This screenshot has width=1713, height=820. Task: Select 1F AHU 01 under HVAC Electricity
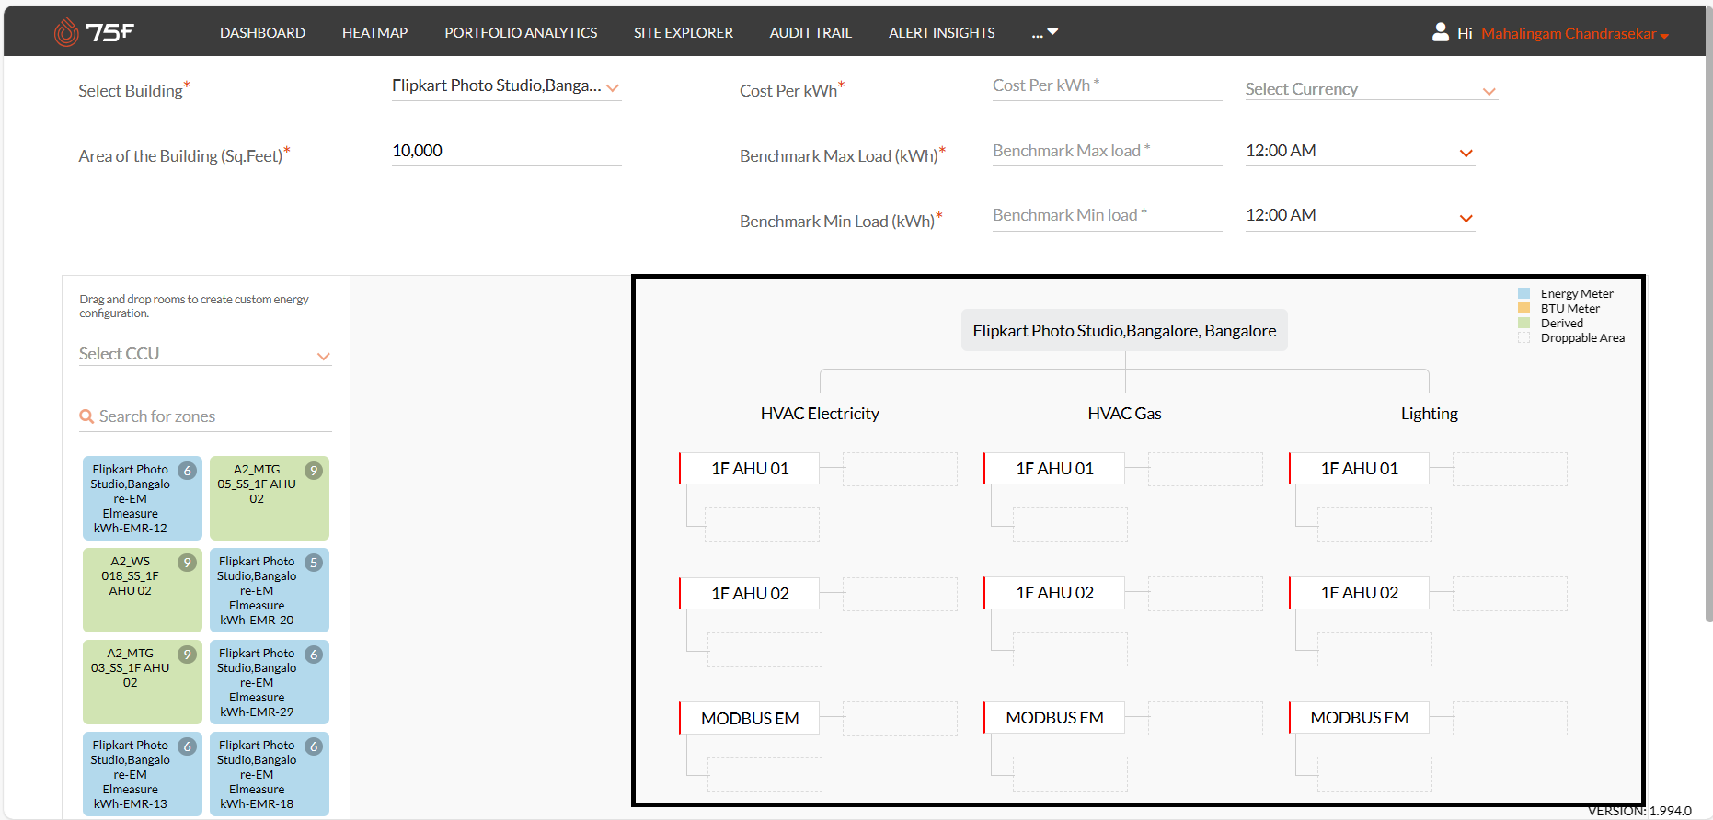(x=750, y=469)
